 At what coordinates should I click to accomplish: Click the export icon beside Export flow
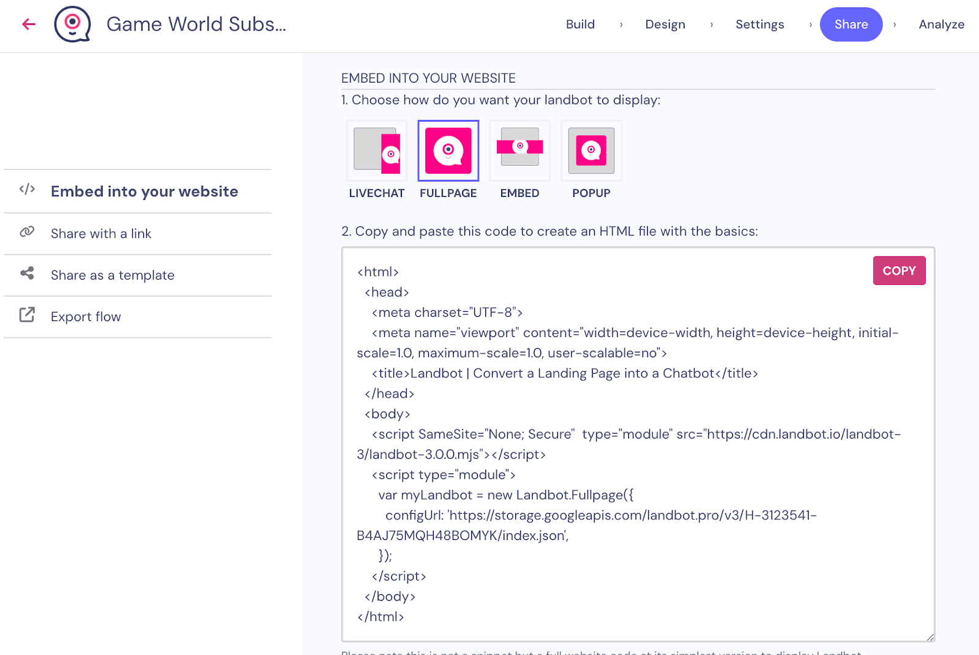coord(27,314)
